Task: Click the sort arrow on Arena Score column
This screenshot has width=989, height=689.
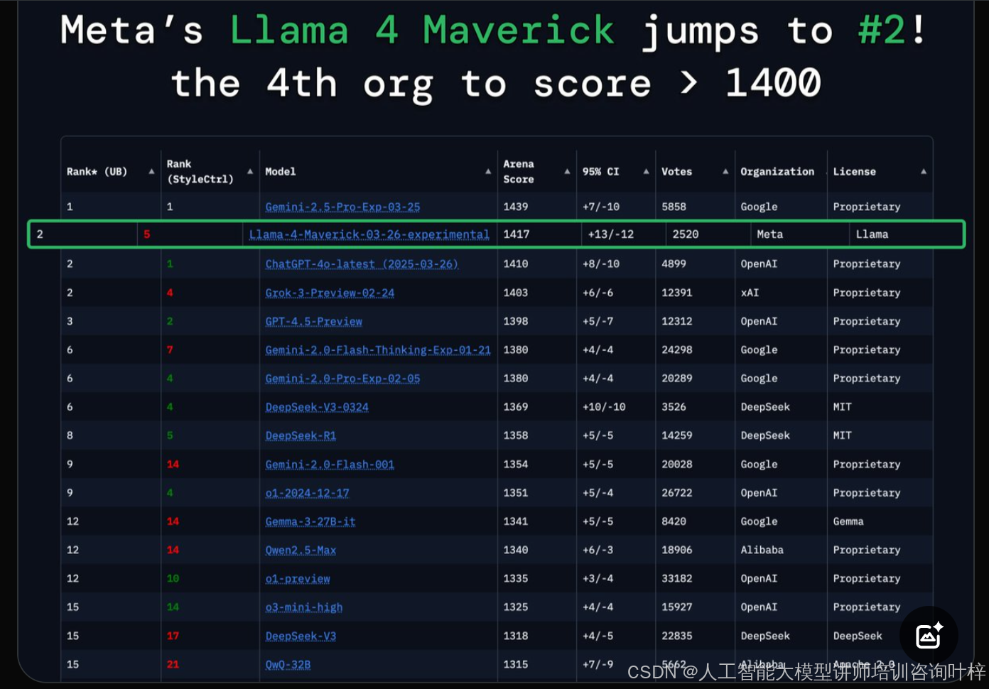Action: pos(567,171)
